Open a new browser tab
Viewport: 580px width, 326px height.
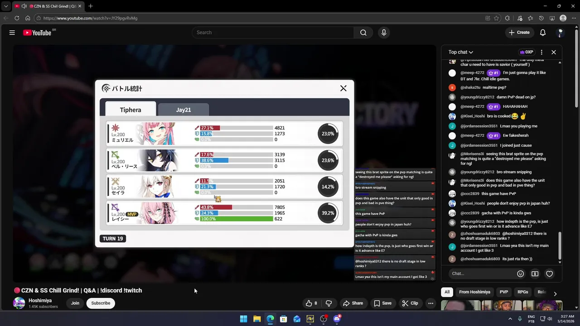91,6
